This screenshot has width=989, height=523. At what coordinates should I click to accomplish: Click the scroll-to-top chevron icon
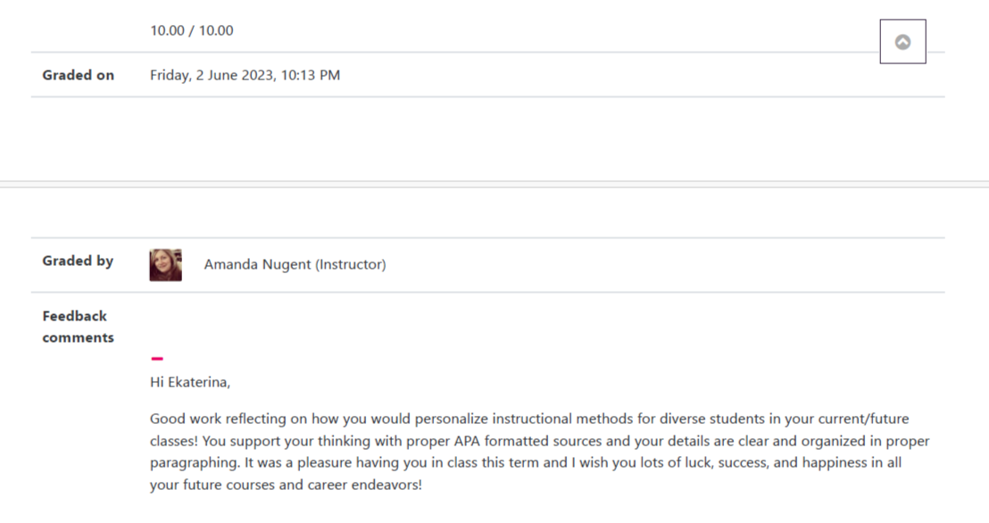(x=902, y=42)
